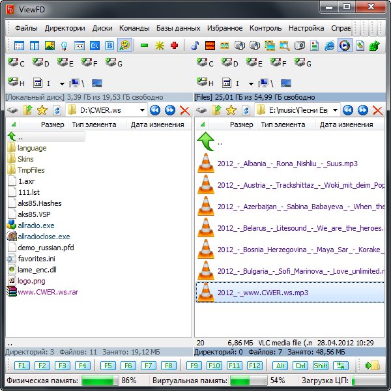This screenshot has height=391, width=391.
Task: Click the yellow asterisk invert selection icon
Action: [160, 46]
